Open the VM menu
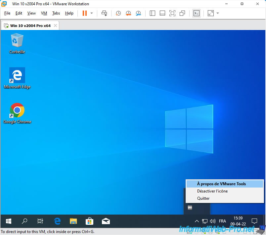Viewport: 266px width, 235px height. [44, 13]
